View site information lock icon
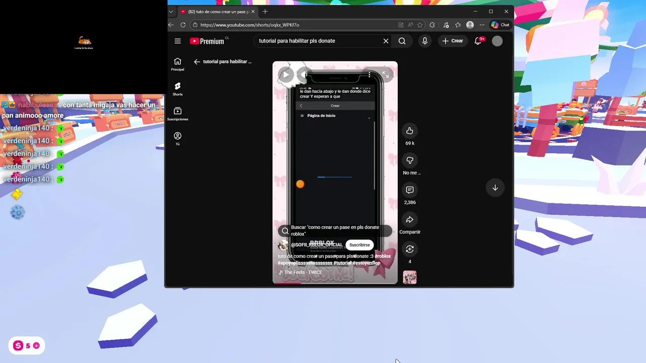The height and width of the screenshot is (363, 646). (x=195, y=25)
